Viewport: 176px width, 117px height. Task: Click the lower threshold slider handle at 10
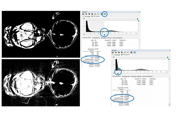coord(118,73)
